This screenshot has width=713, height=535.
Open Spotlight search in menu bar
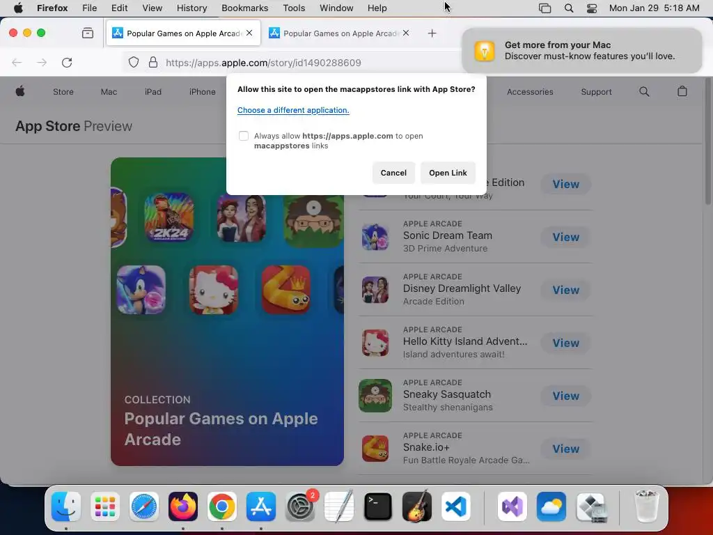pos(568,8)
